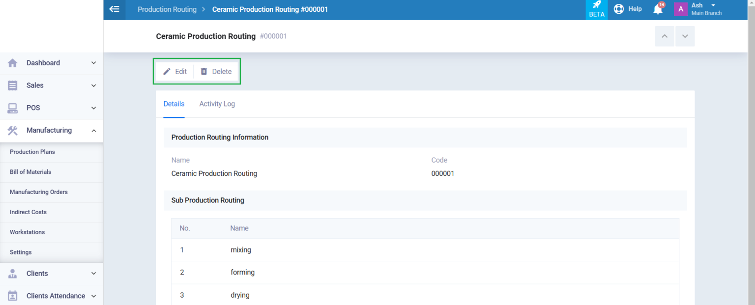Select the POS monitor icon
Viewport: 755px width, 305px height.
coord(13,108)
